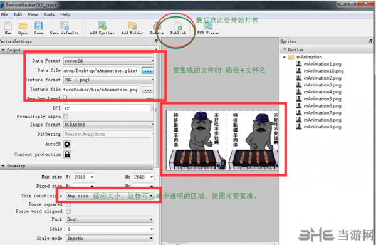The image size is (376, 245).
Task: Open the Tools menu
Action: tap(49, 14)
